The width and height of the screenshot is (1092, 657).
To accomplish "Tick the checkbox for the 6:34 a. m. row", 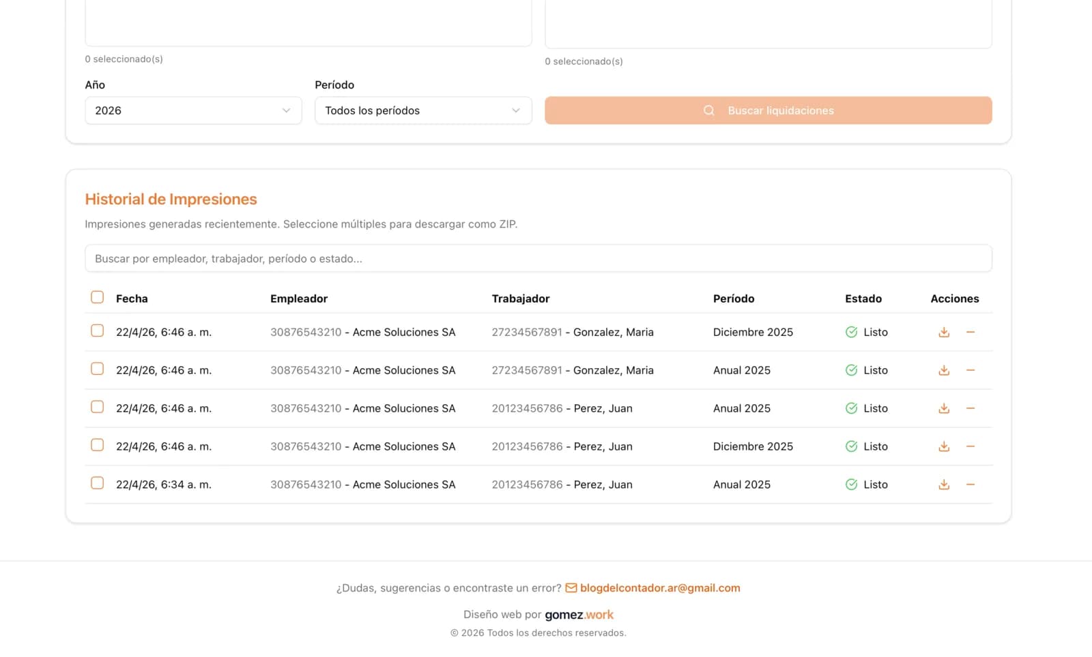I will click(98, 483).
